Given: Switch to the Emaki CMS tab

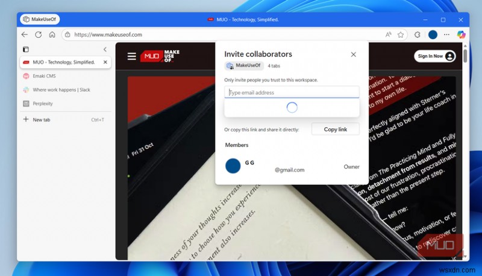Looking at the screenshot, I should 65,76.
